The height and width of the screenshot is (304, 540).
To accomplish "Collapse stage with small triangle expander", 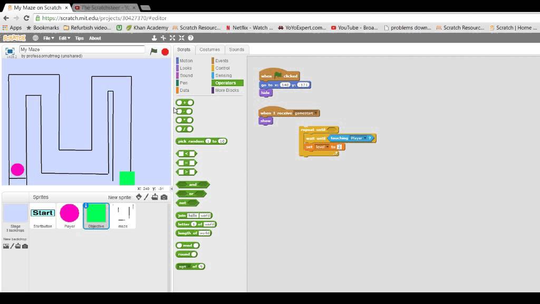I will 171,188.
